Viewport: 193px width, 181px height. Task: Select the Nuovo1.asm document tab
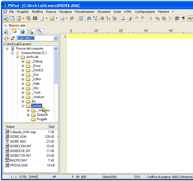point(15,25)
